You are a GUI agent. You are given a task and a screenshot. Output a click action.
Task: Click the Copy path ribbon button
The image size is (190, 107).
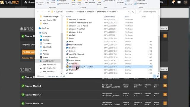coord(61,1)
